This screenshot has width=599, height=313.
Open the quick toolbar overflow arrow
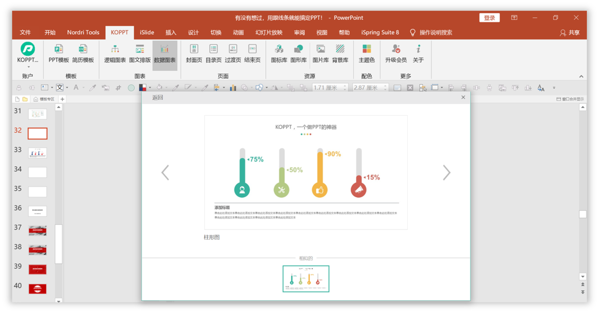pos(554,88)
